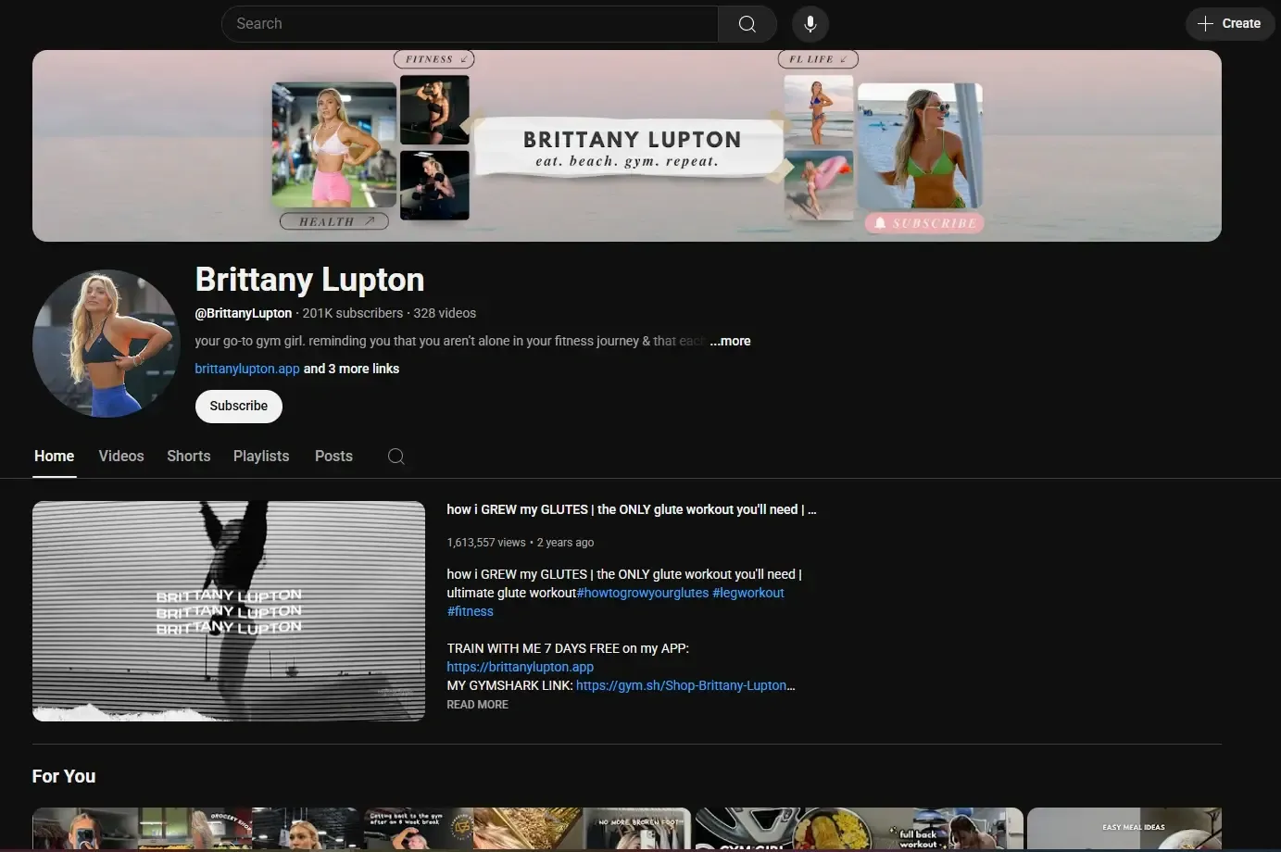This screenshot has height=852, width=1281.
Task: Subscribe to Brittany Lupton channel
Action: coord(238,407)
